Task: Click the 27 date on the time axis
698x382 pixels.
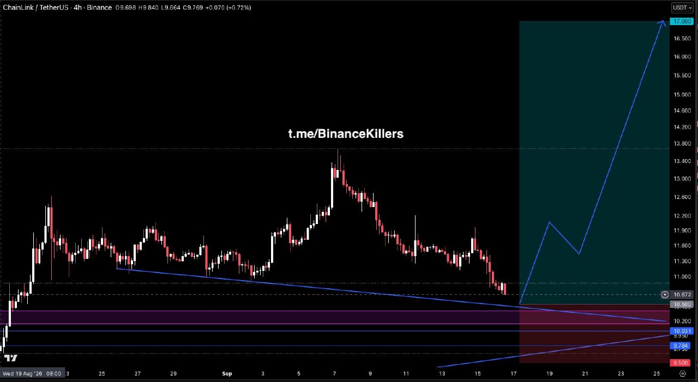Action: 137,374
